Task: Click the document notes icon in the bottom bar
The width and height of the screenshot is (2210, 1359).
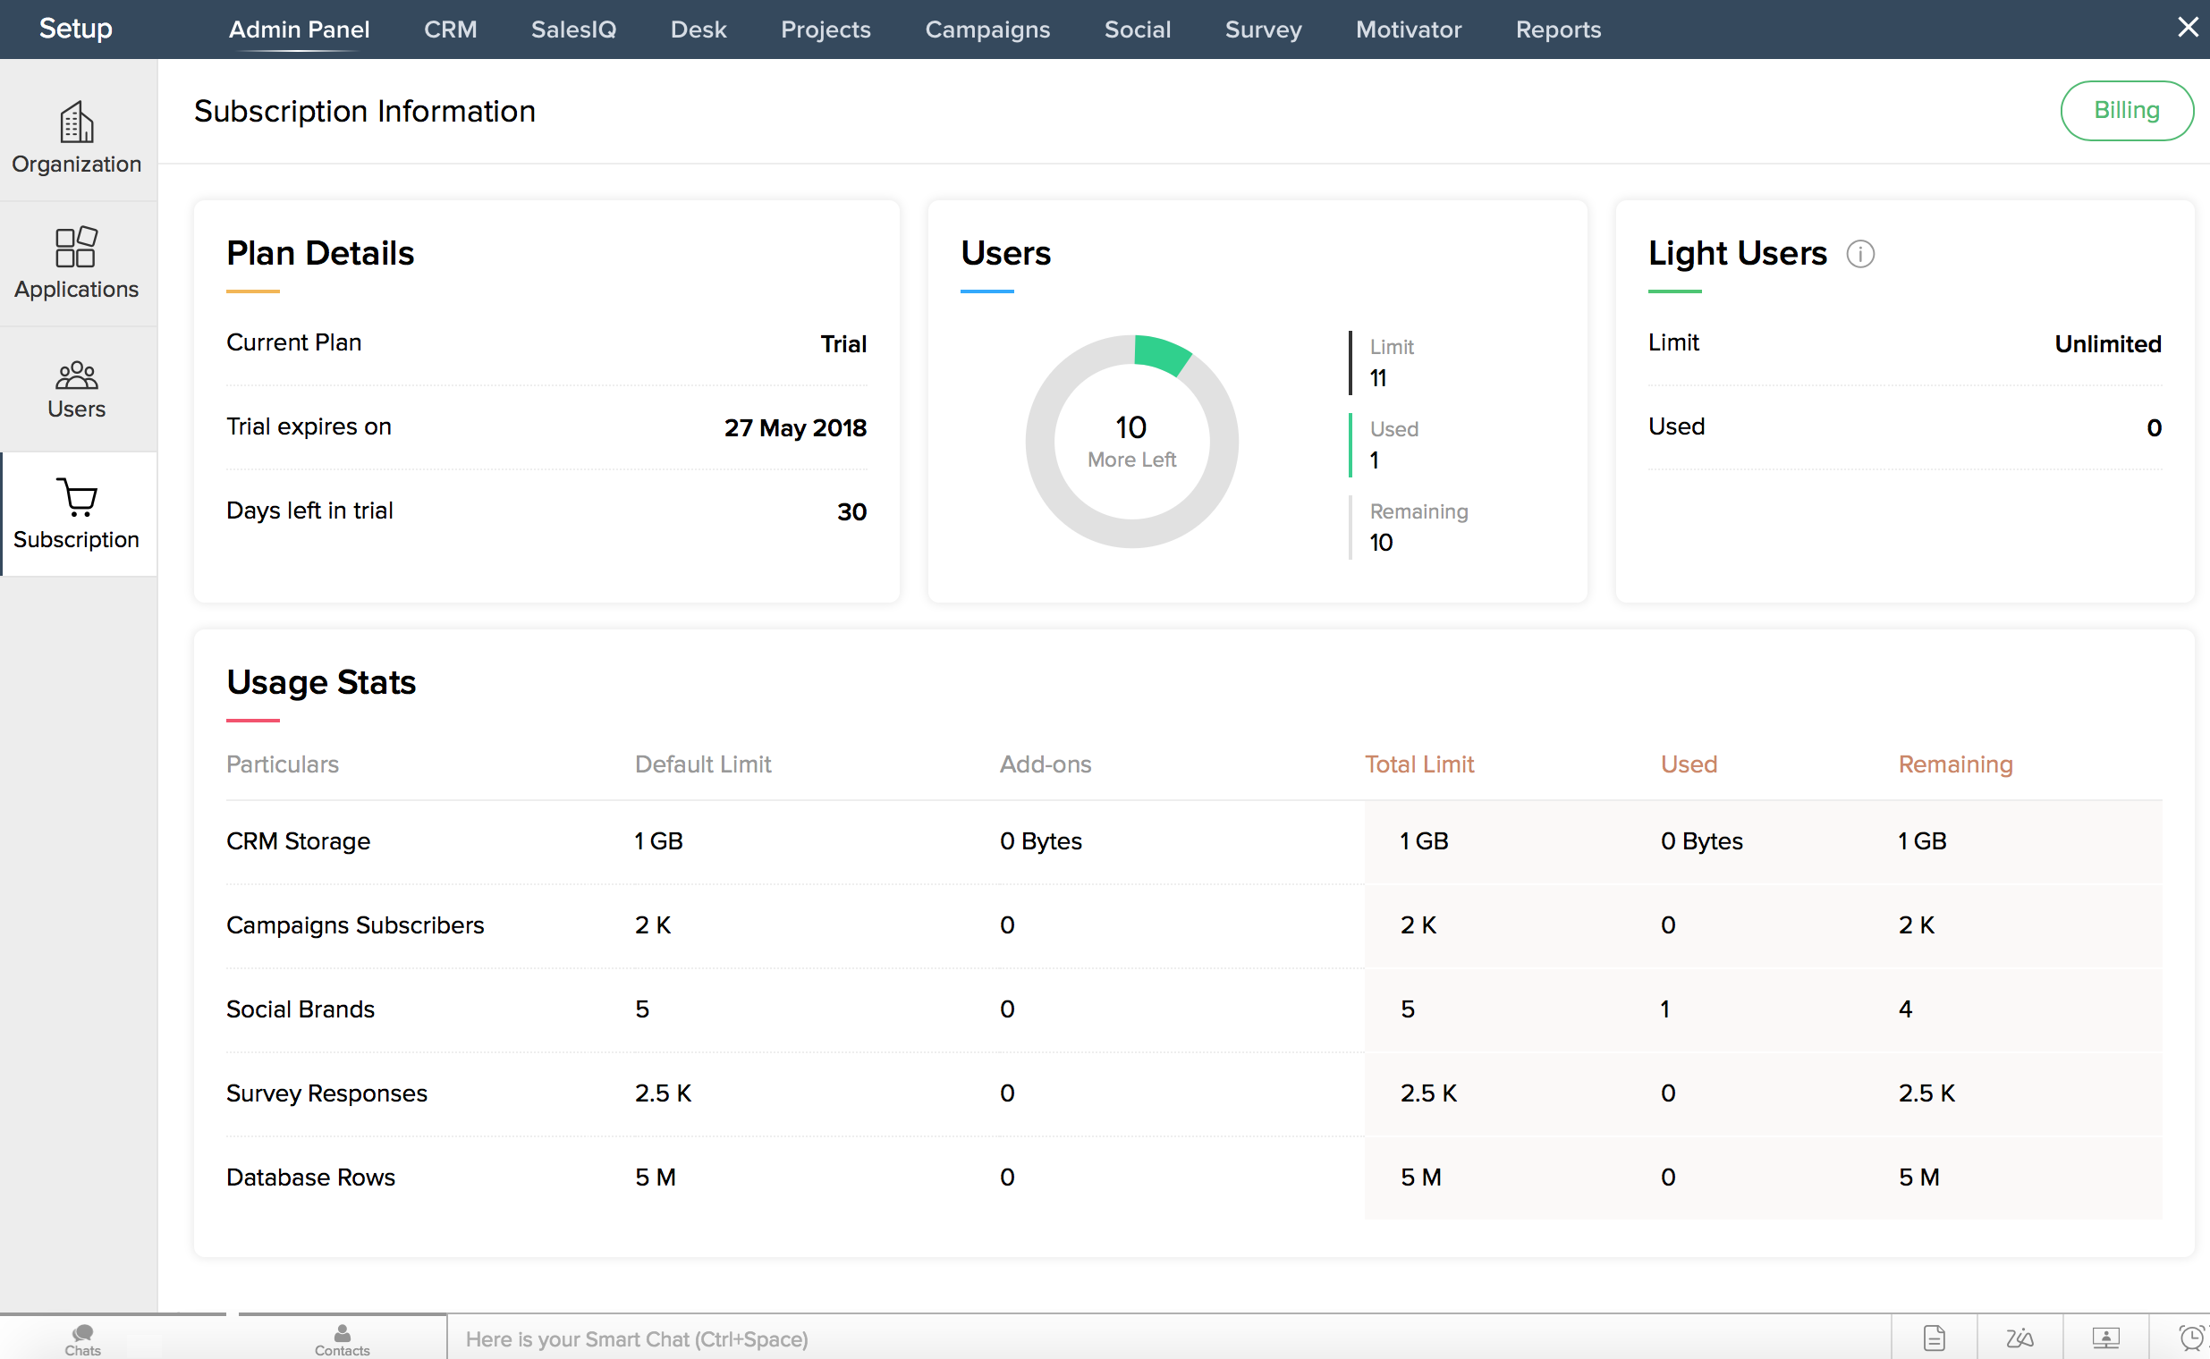Action: [1933, 1338]
